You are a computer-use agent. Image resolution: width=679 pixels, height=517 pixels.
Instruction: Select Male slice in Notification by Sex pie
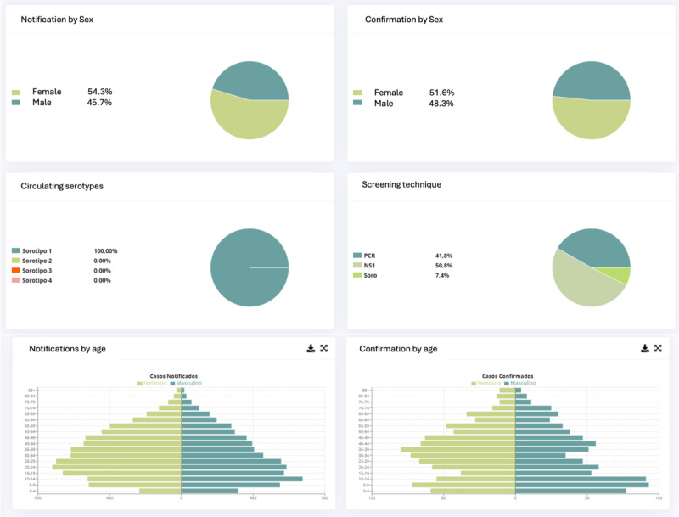(x=253, y=80)
